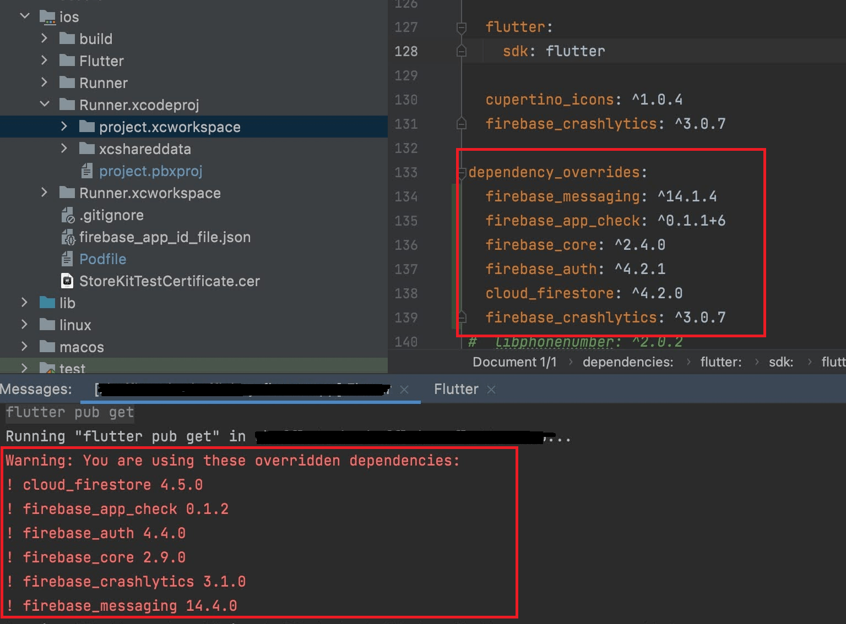
Task: Select firebase_app_id_file.json in the tree
Action: 165,237
